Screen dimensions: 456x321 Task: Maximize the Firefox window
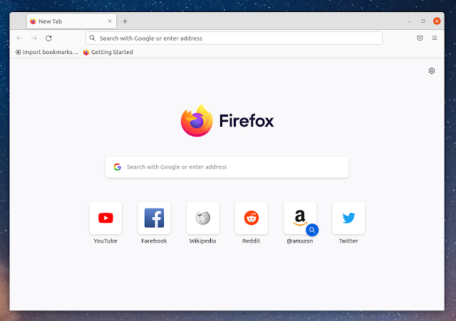[x=423, y=21]
